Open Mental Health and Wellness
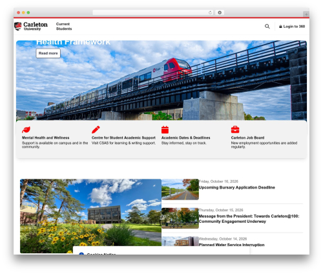 [x=45, y=138]
